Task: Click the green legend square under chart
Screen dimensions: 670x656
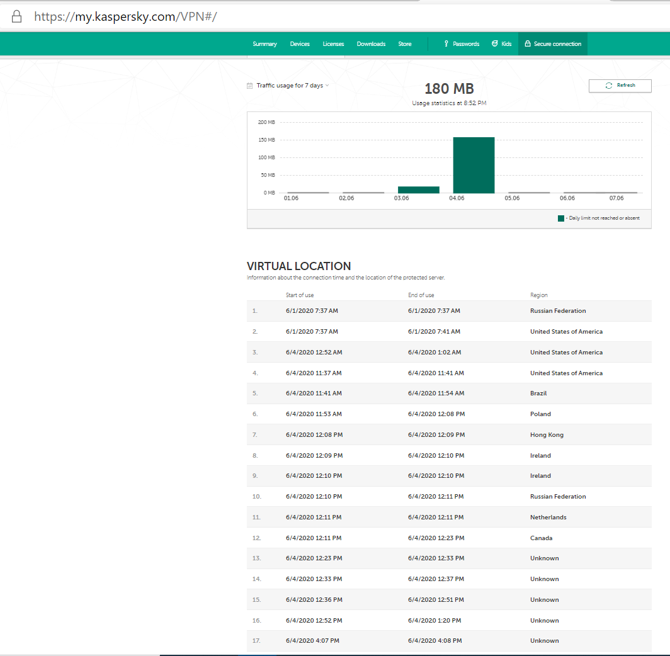Action: click(x=560, y=218)
